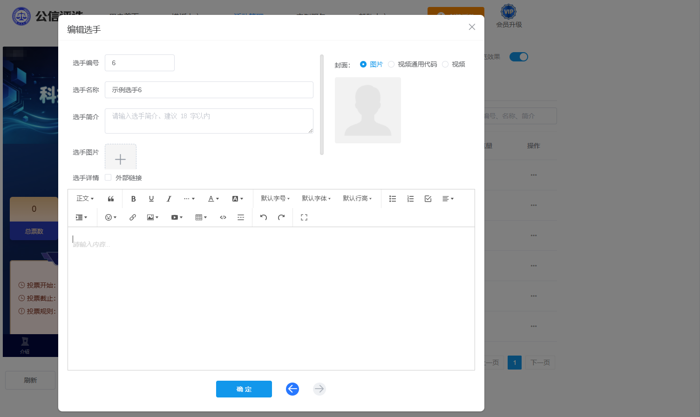Toggle italic formatting

click(169, 199)
